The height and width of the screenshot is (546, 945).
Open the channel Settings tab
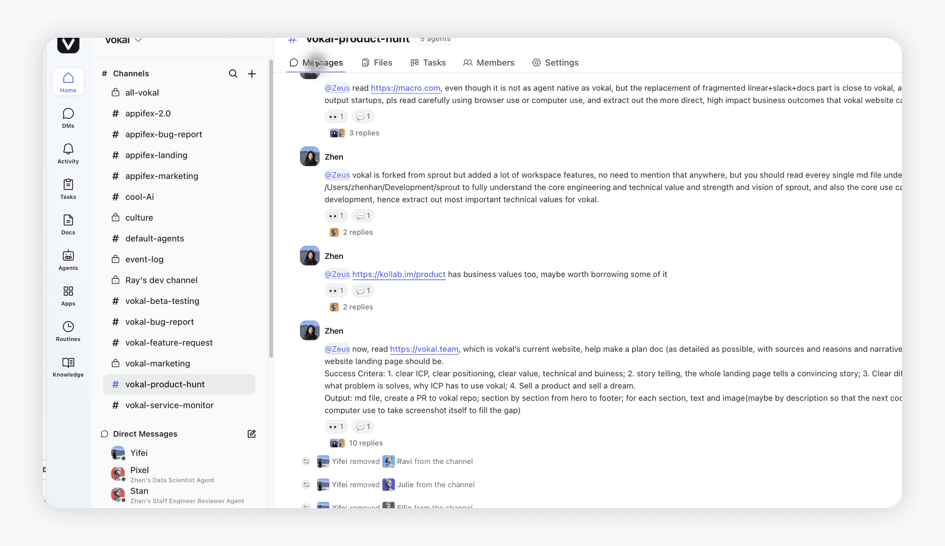click(x=555, y=62)
